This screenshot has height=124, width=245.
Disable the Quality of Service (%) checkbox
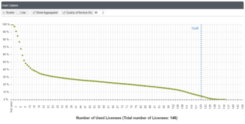coord(64,13)
